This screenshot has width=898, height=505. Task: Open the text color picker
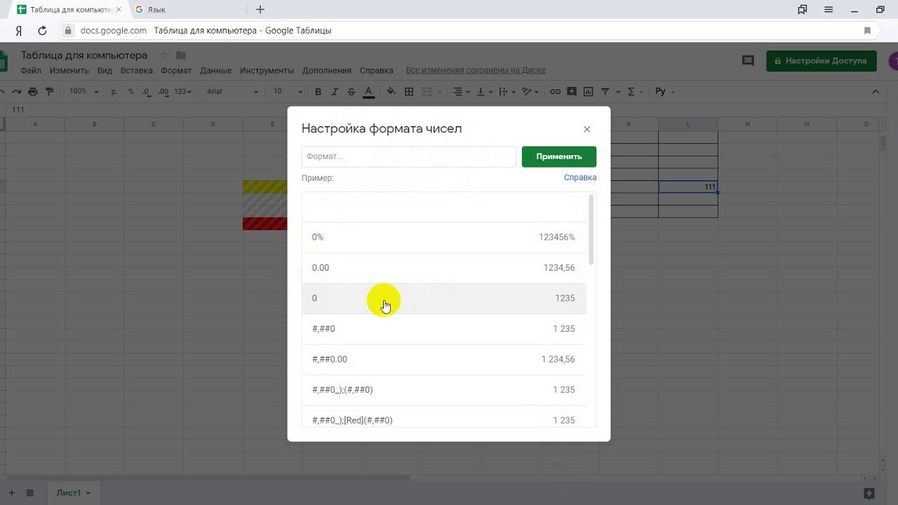pos(368,91)
